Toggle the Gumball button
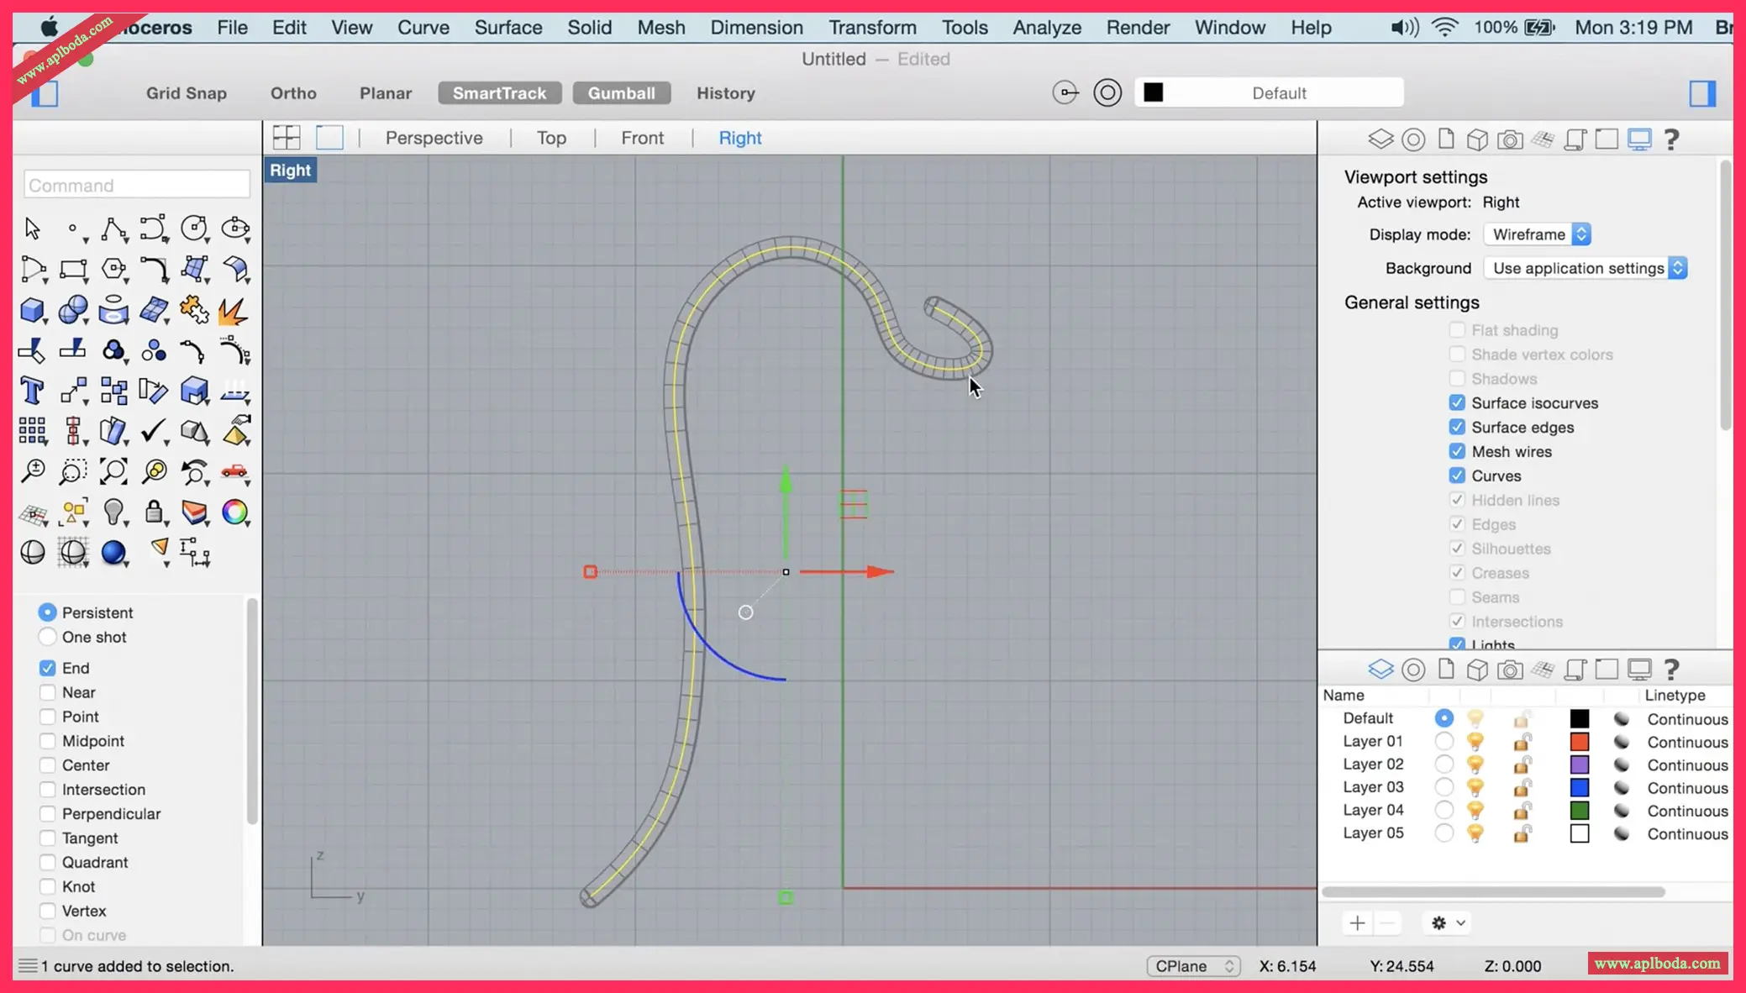 coord(621,93)
